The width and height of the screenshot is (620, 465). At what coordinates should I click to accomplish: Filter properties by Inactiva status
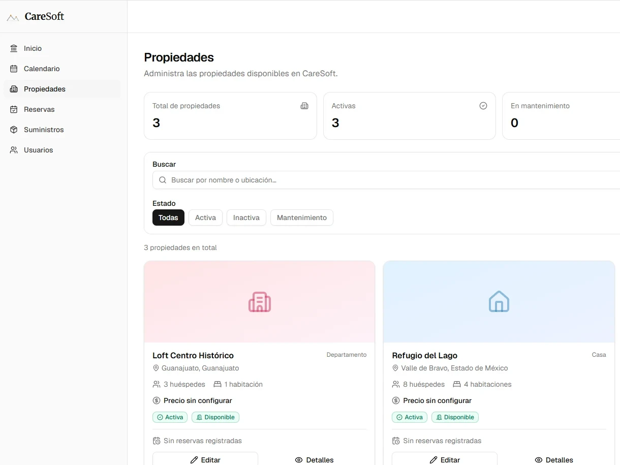click(246, 218)
